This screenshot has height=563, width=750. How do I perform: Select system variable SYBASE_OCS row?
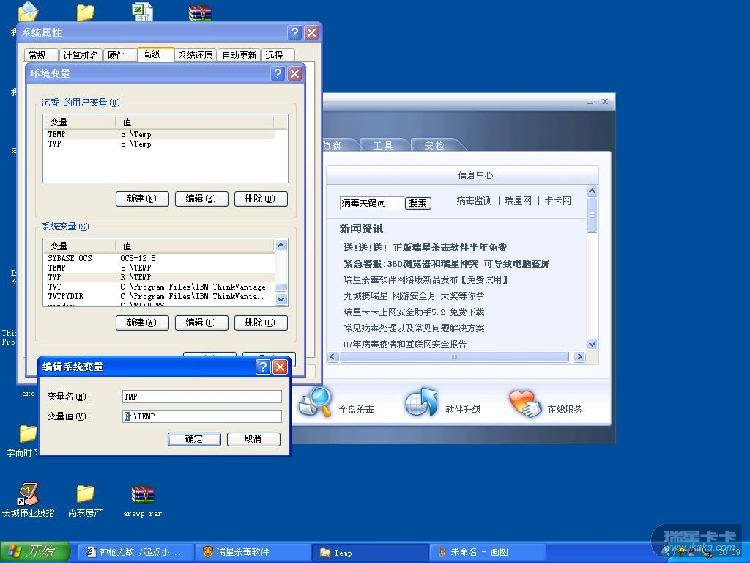coord(160,258)
